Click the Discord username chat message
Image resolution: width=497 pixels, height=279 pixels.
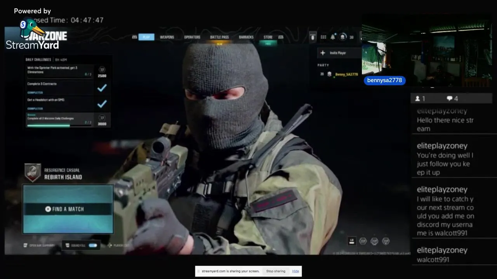tap(445, 216)
